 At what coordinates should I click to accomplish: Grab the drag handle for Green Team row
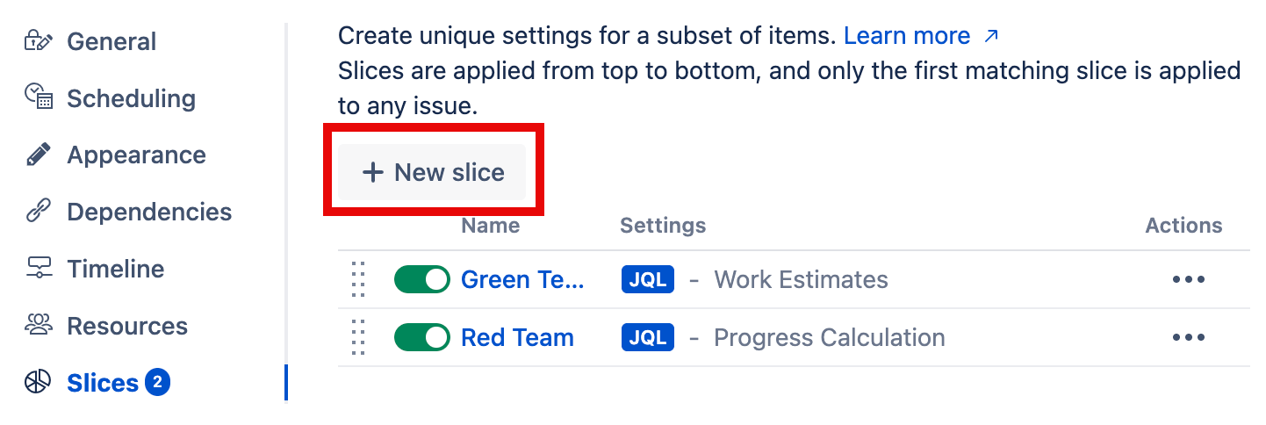point(357,280)
